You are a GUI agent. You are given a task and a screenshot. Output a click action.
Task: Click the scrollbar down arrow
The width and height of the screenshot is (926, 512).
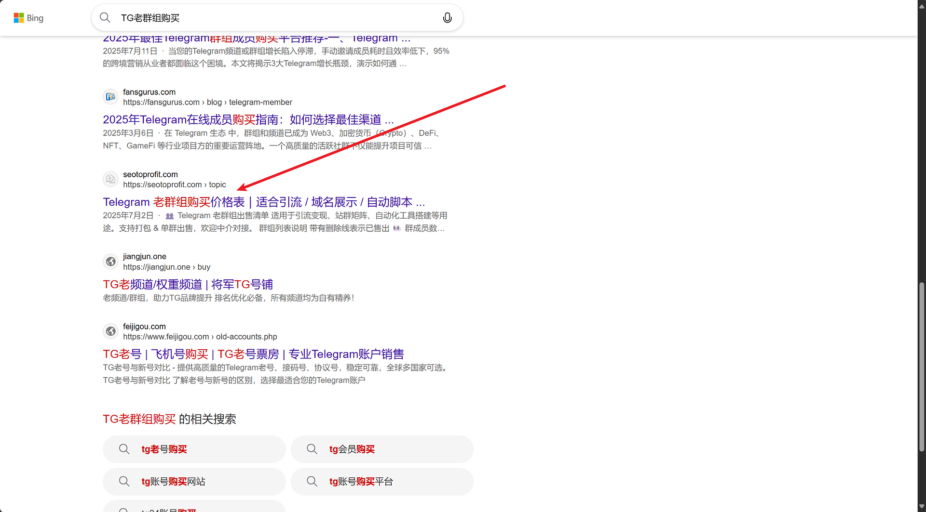point(922,507)
